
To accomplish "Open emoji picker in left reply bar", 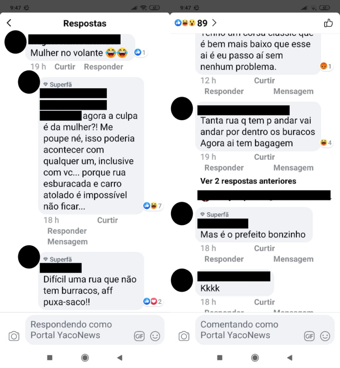I will pos(155,336).
